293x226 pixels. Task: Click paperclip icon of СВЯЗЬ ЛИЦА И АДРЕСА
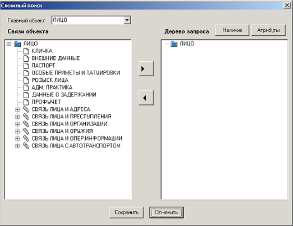pos(26,109)
